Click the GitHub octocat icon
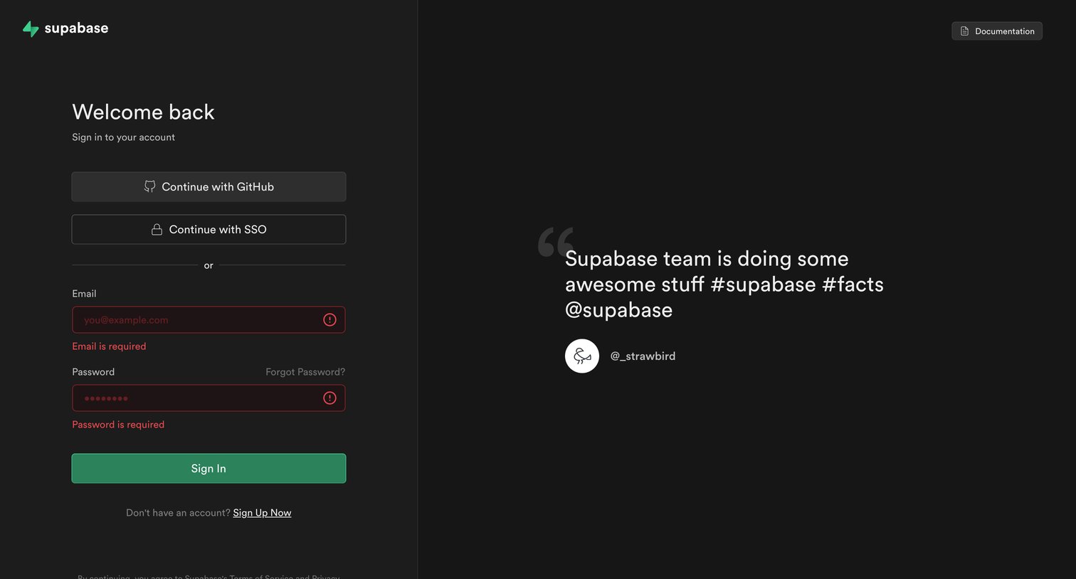 pos(150,186)
